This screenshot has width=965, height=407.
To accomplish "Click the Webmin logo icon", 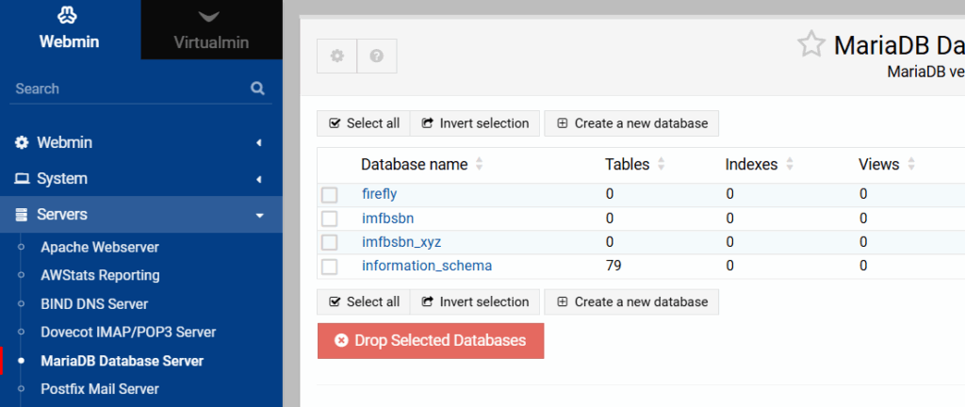I will [69, 16].
